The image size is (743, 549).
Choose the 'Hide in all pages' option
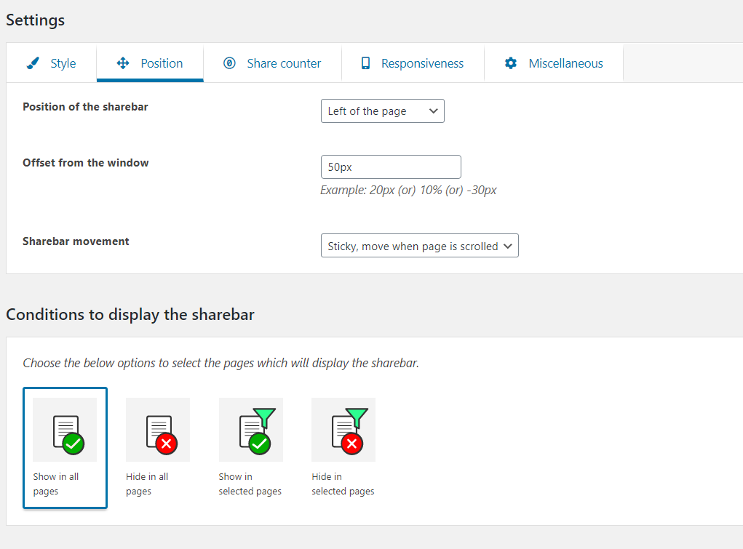point(147,484)
